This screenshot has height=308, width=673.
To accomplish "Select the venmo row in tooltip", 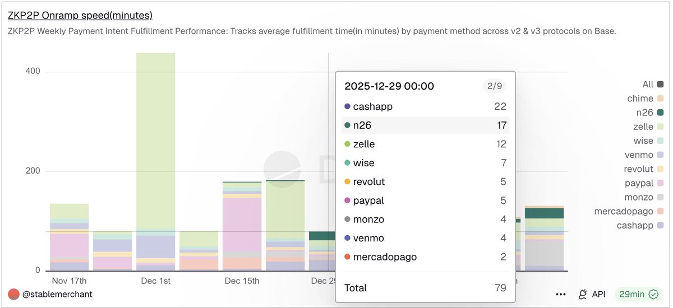I will [x=425, y=238].
